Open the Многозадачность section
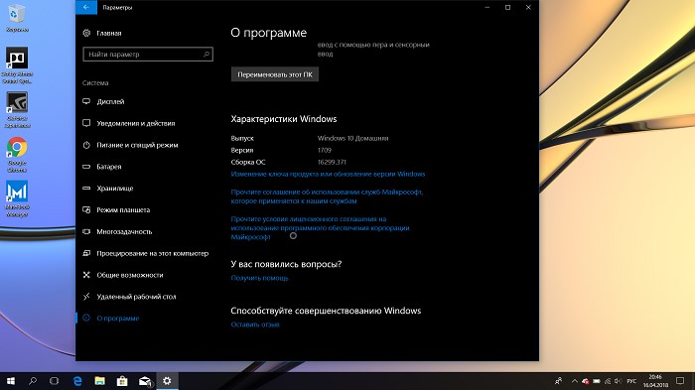This screenshot has width=695, height=390. coord(117,232)
